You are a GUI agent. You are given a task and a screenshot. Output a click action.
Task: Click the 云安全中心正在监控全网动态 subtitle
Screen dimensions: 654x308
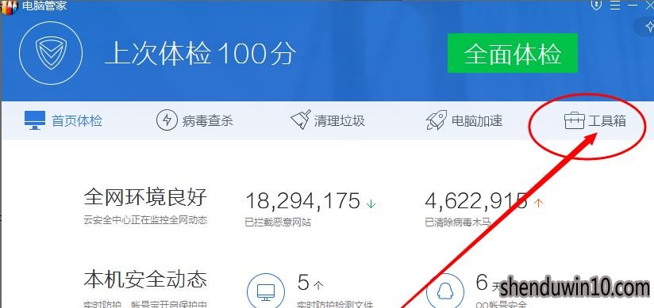[x=145, y=220]
